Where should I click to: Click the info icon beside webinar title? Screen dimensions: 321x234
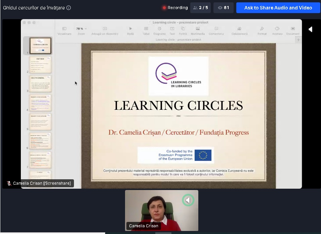pyautogui.click(x=69, y=8)
